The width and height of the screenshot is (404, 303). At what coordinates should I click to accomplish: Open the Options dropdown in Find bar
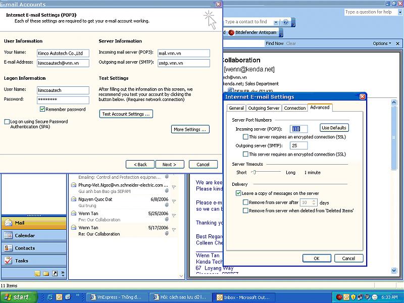pos(382,43)
